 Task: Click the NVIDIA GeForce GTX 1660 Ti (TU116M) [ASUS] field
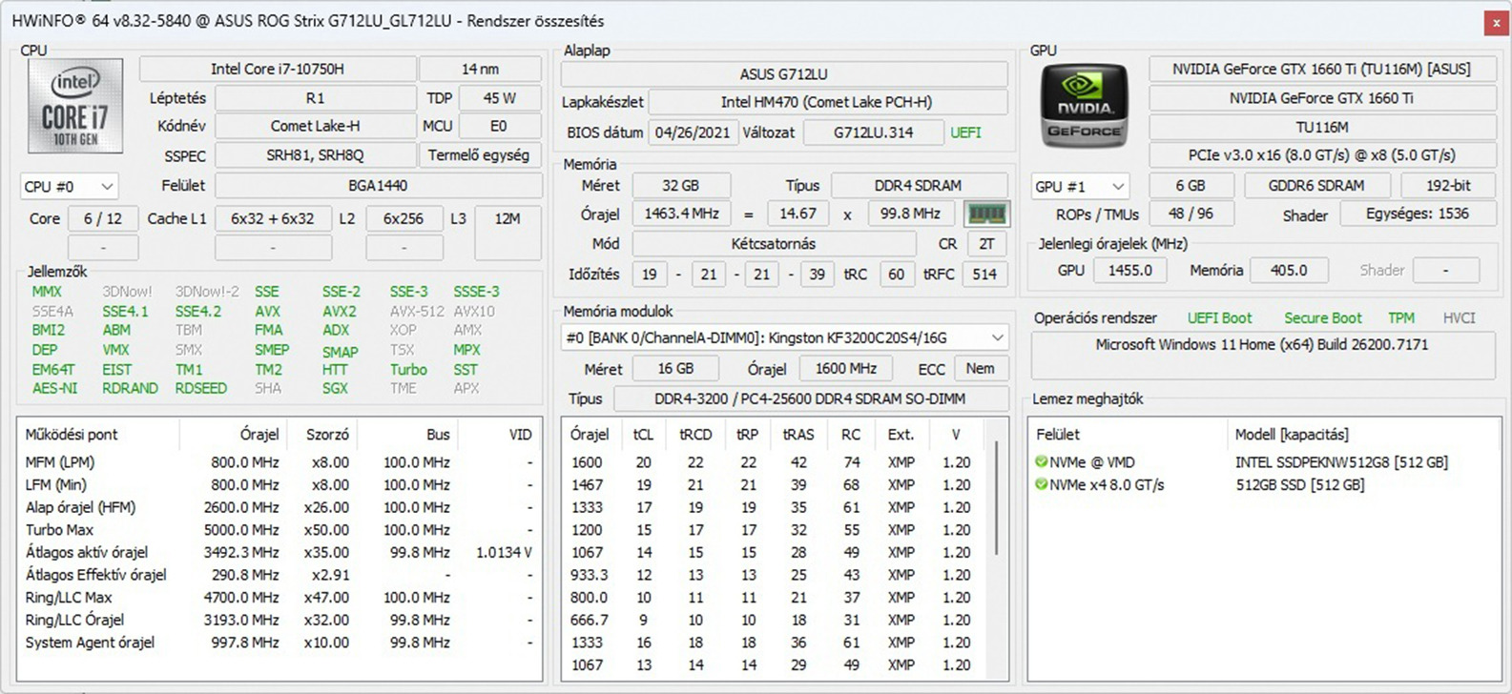[x=1322, y=70]
